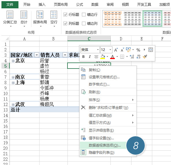Increase font size with the large A icon
Viewport: 171px width, 165px height.
click(116, 50)
